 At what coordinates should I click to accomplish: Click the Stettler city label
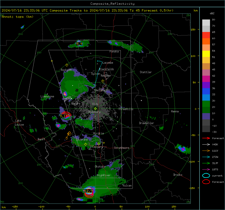tap(146, 72)
